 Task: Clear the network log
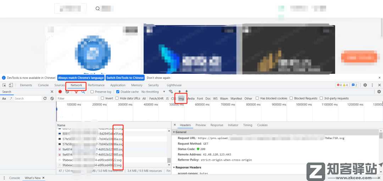point(67,92)
